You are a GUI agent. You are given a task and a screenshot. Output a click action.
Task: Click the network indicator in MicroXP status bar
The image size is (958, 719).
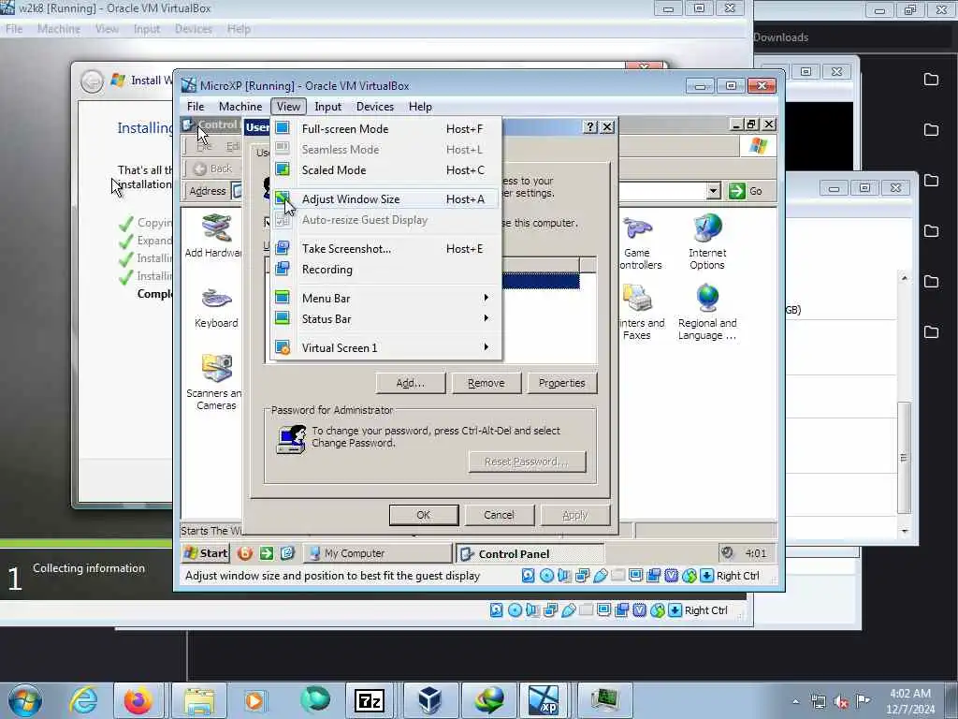tap(582, 576)
